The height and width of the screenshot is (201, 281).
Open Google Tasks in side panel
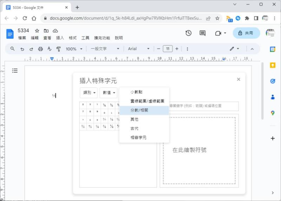(x=273, y=81)
